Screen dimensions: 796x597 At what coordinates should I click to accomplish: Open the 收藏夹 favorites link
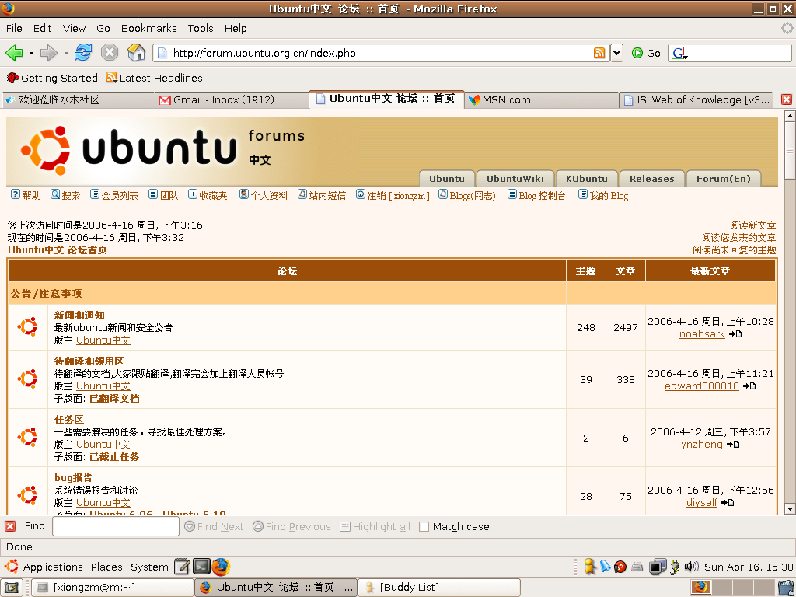[x=208, y=195]
